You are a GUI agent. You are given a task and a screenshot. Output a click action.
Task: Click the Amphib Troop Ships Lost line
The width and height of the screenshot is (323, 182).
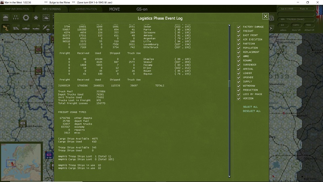84,157
